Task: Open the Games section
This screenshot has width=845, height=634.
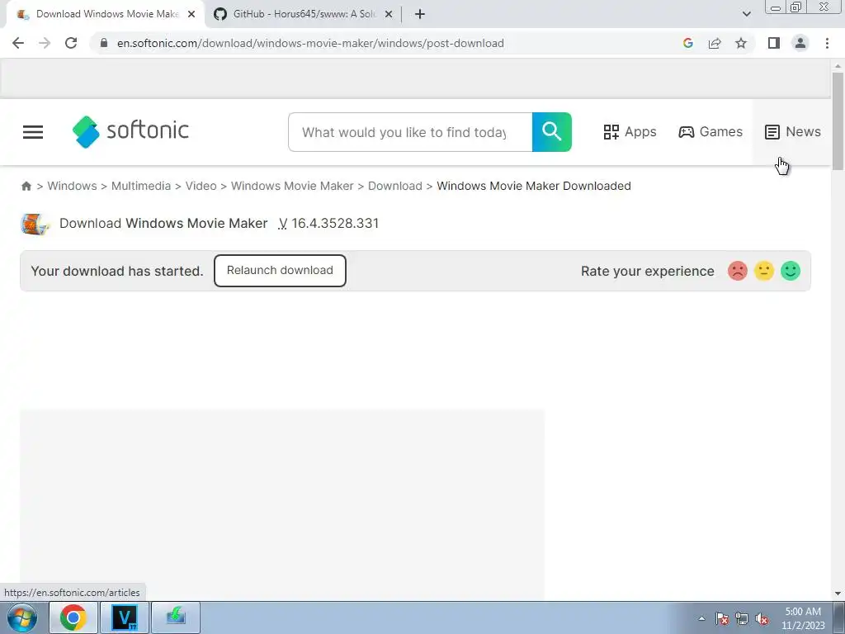Action: [x=710, y=132]
